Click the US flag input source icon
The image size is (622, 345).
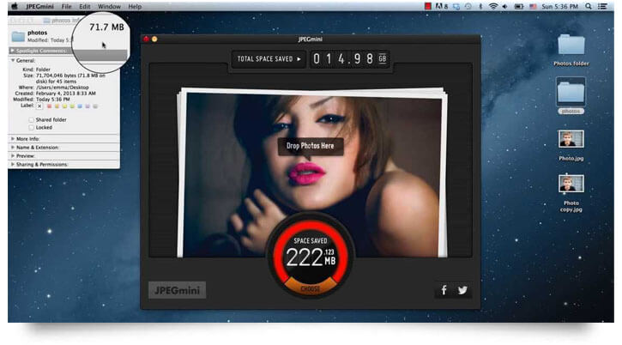pos(533,6)
